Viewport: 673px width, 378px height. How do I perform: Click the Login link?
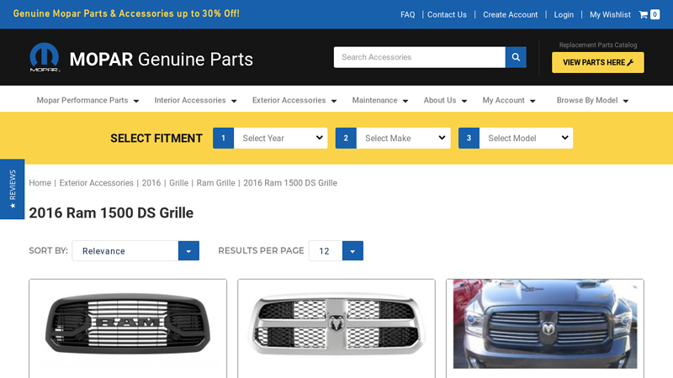(x=564, y=14)
